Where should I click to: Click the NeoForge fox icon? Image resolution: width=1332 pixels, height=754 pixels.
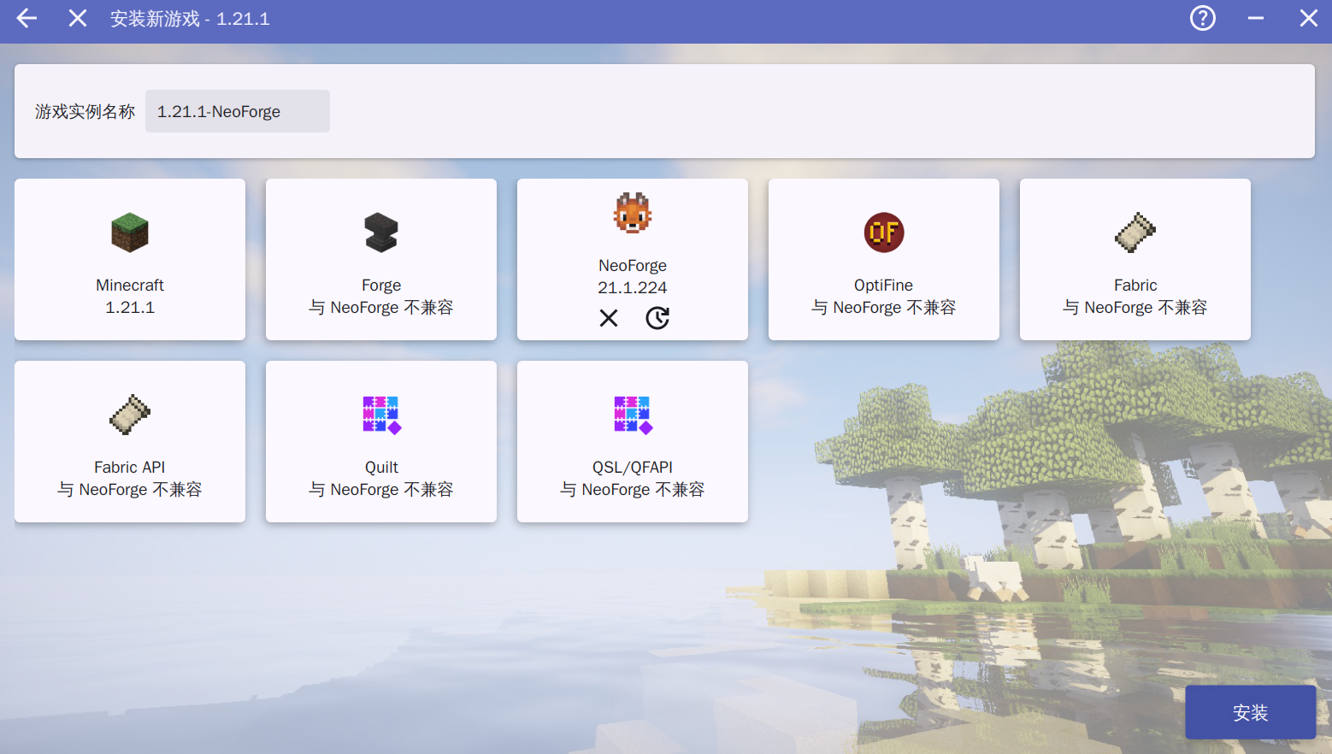tap(633, 213)
